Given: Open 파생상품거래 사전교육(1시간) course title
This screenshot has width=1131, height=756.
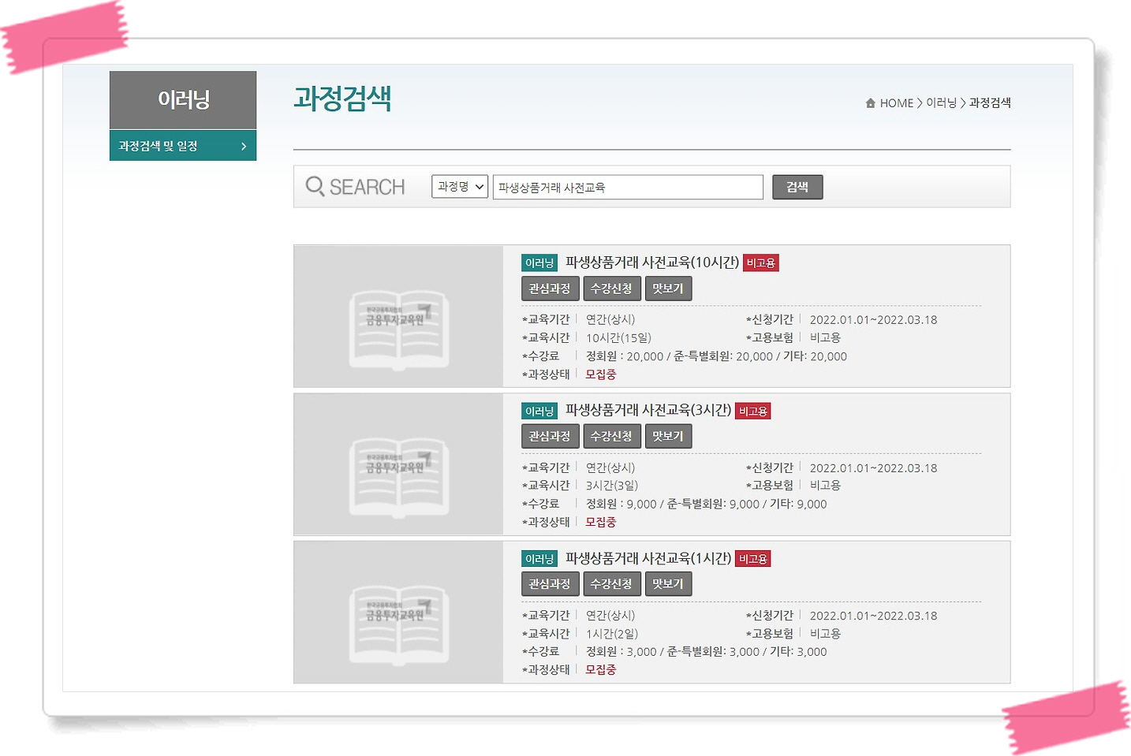Looking at the screenshot, I should coord(648,558).
